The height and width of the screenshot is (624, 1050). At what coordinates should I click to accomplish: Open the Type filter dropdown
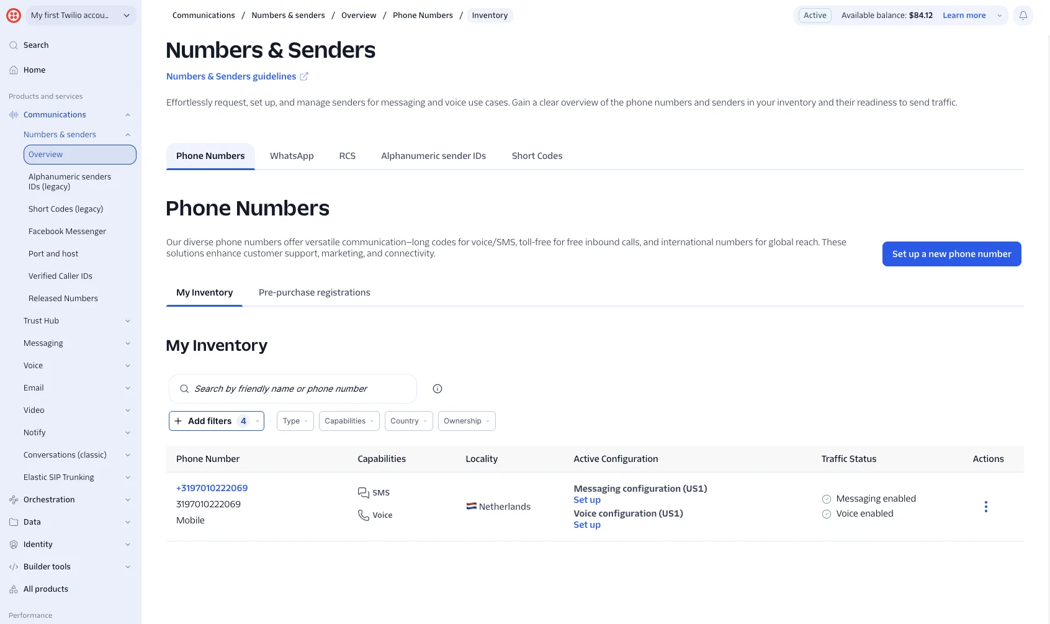295,421
